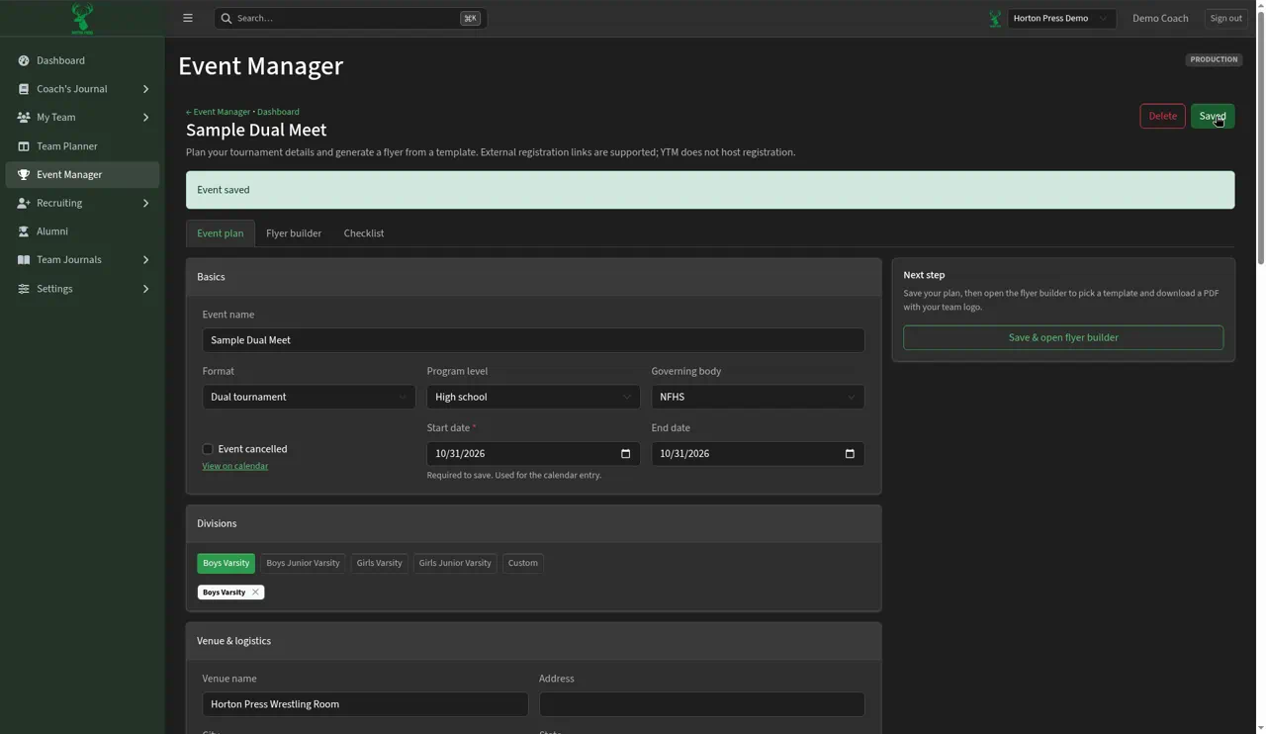
Task: Expand the Coach's Journal chevron
Action: 145,89
